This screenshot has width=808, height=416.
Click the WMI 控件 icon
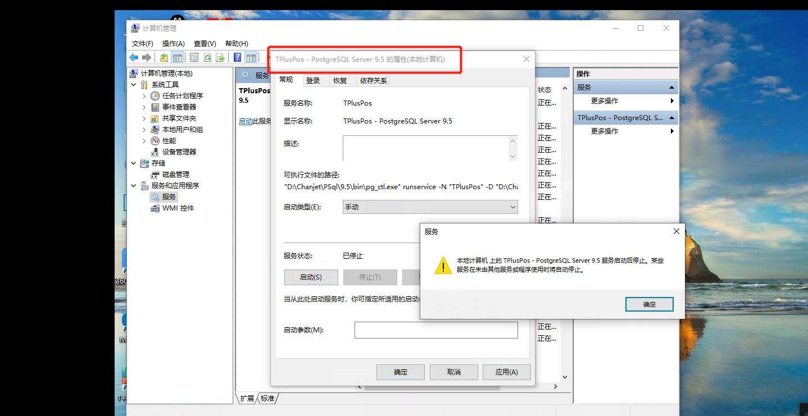tap(155, 208)
